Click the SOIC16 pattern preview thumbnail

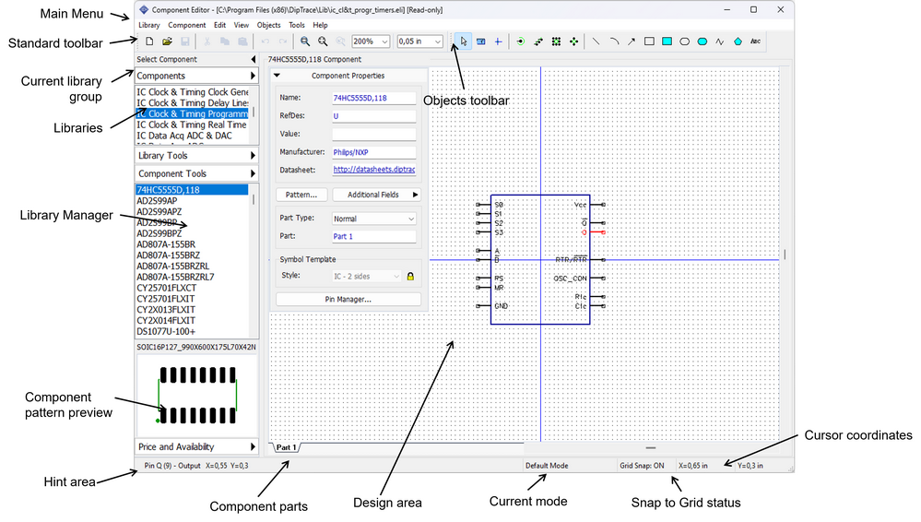pyautogui.click(x=196, y=395)
